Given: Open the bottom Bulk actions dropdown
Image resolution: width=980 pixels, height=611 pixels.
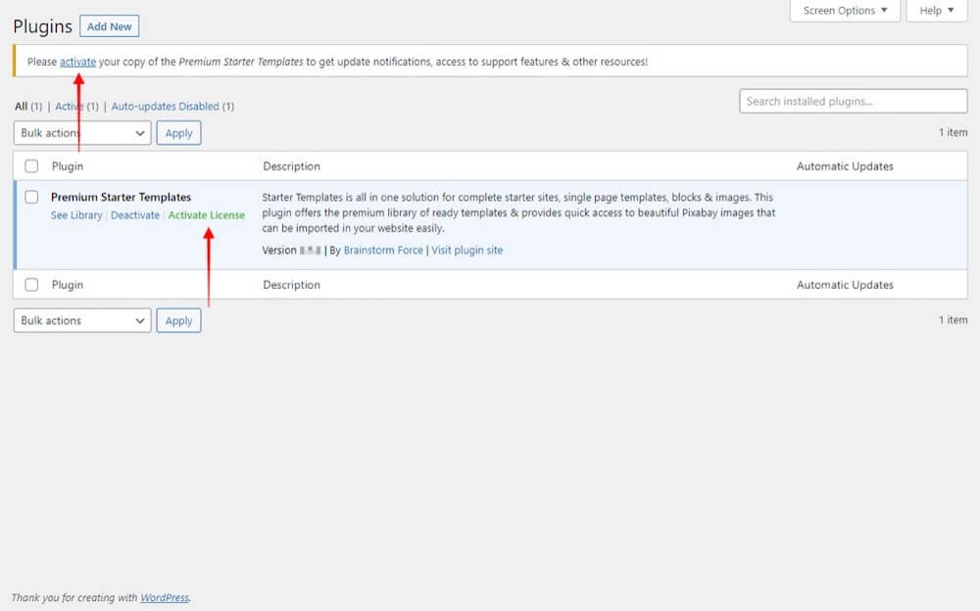Looking at the screenshot, I should click(x=82, y=320).
